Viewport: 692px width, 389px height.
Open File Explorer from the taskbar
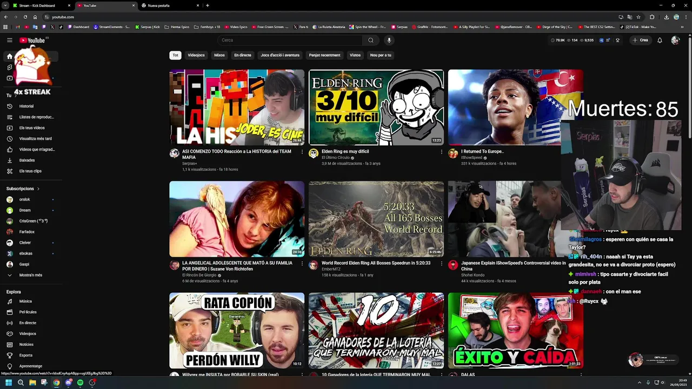point(32,383)
